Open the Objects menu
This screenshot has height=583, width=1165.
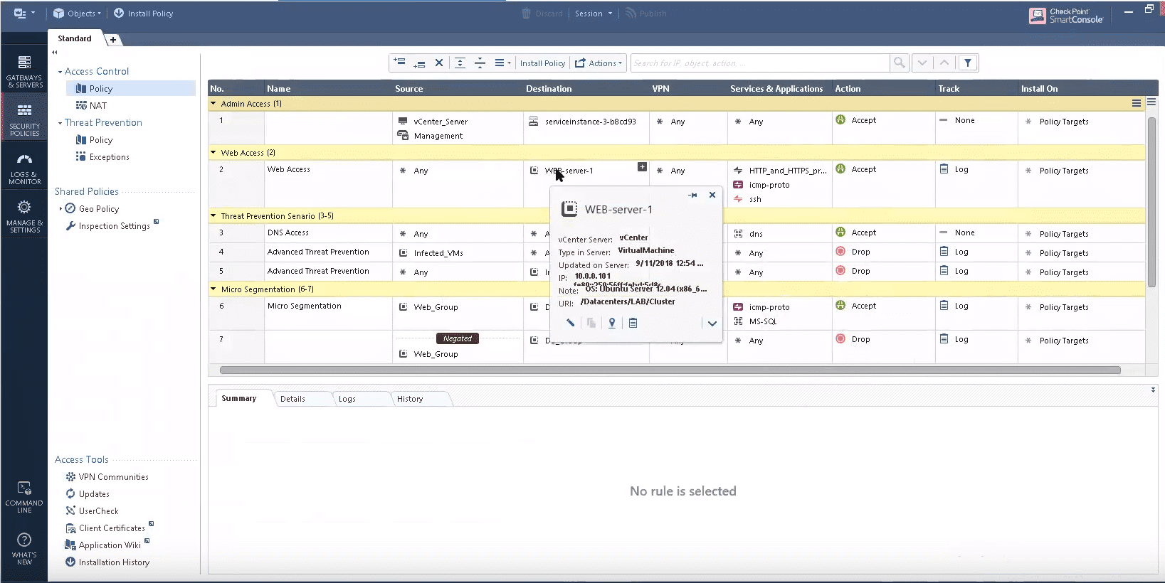(77, 14)
